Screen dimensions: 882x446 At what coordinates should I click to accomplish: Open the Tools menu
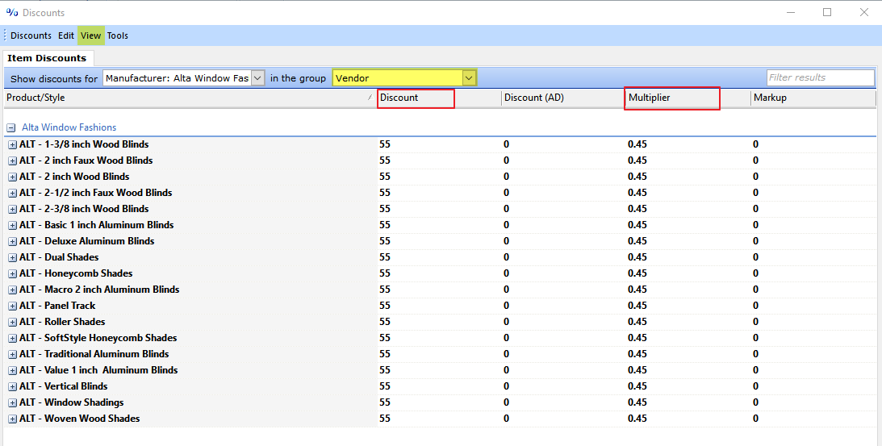pyautogui.click(x=118, y=35)
